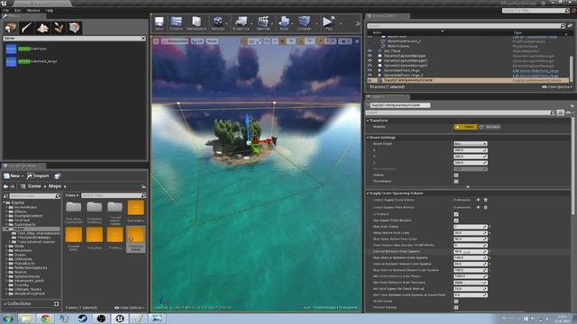Viewport: 577px width, 324px height.
Task: Open the Window menu
Action: pyautogui.click(x=33, y=11)
